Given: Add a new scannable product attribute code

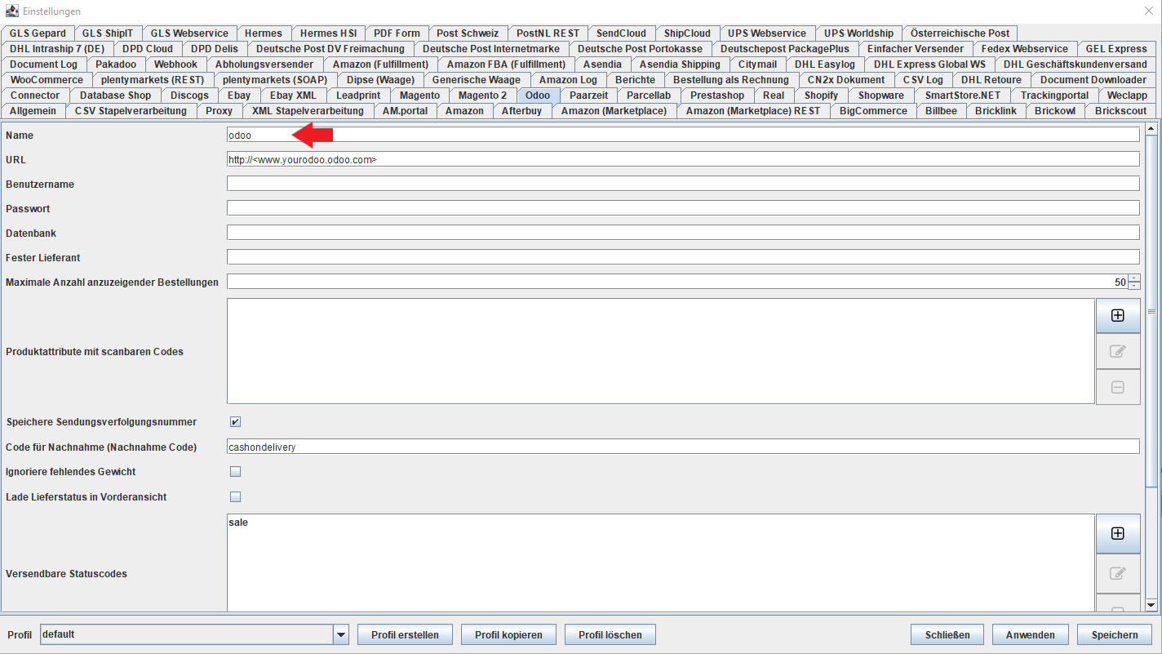Looking at the screenshot, I should tap(1118, 315).
